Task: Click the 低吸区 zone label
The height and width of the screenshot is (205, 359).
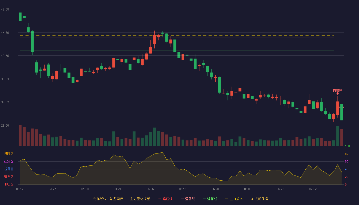Action: pyautogui.click(x=9, y=184)
